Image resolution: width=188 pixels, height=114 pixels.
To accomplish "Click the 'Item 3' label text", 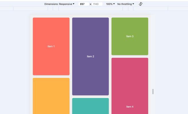I will click(x=130, y=36).
